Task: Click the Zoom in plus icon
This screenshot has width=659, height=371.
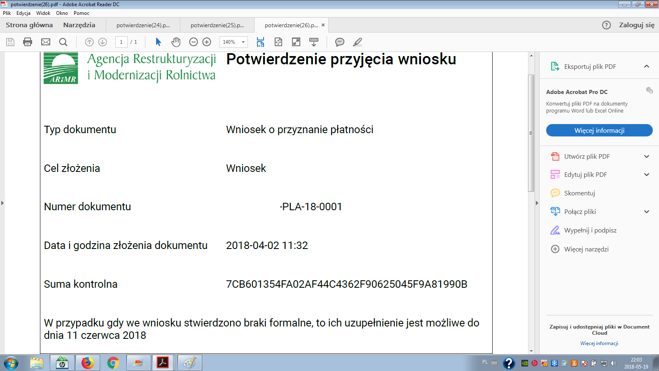Action: click(207, 42)
